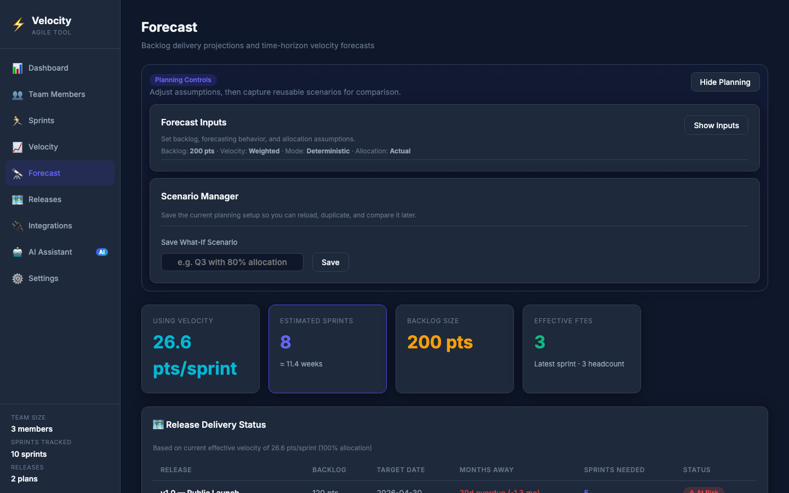Click the Velocity lightning bolt logo
Screen dimensions: 789x493
(19, 25)
